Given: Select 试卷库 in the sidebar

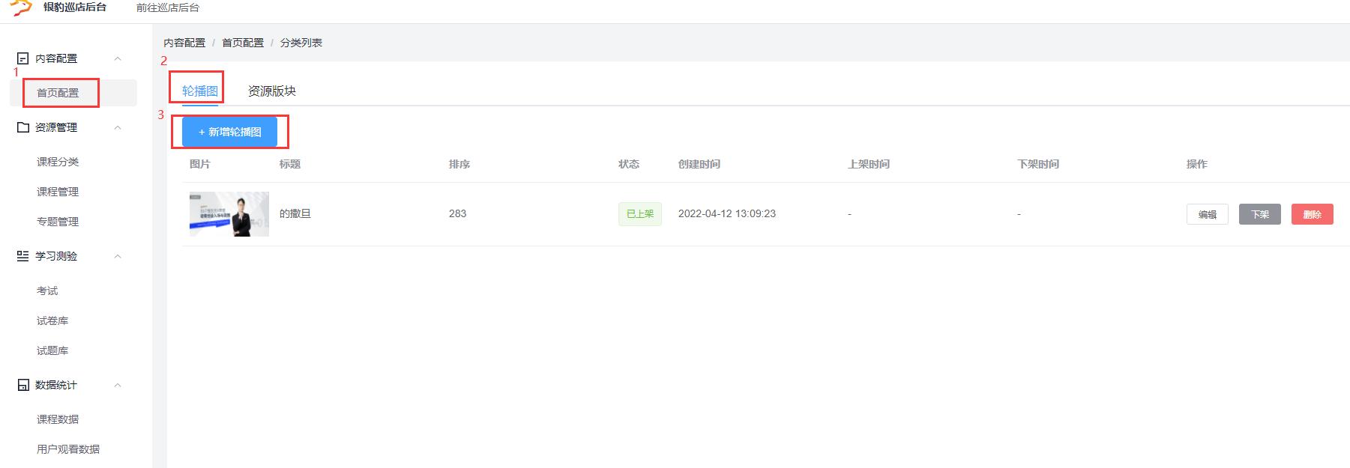Looking at the screenshot, I should (52, 320).
